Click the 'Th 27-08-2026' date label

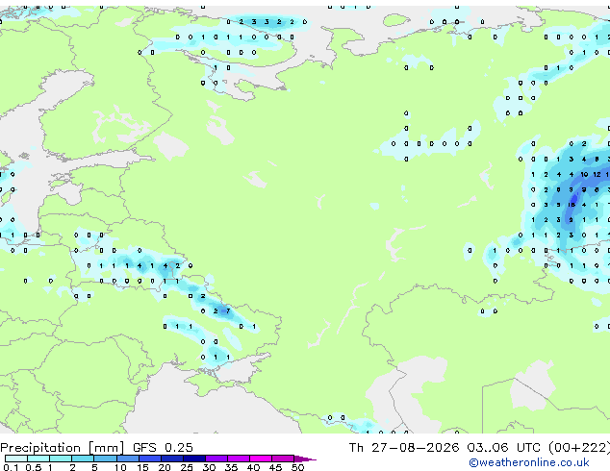404,448
